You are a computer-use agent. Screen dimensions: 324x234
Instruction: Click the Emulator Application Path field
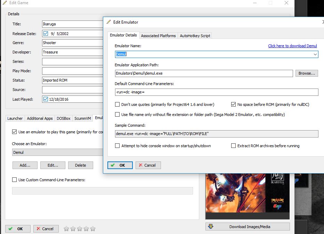point(204,73)
